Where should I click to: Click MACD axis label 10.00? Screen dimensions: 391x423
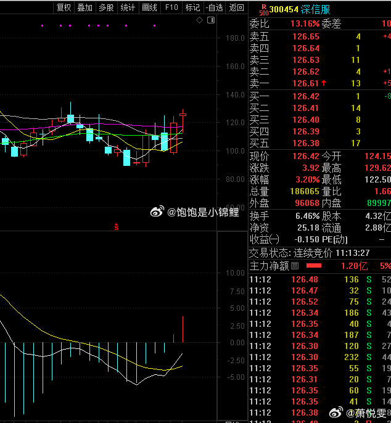pos(235,273)
